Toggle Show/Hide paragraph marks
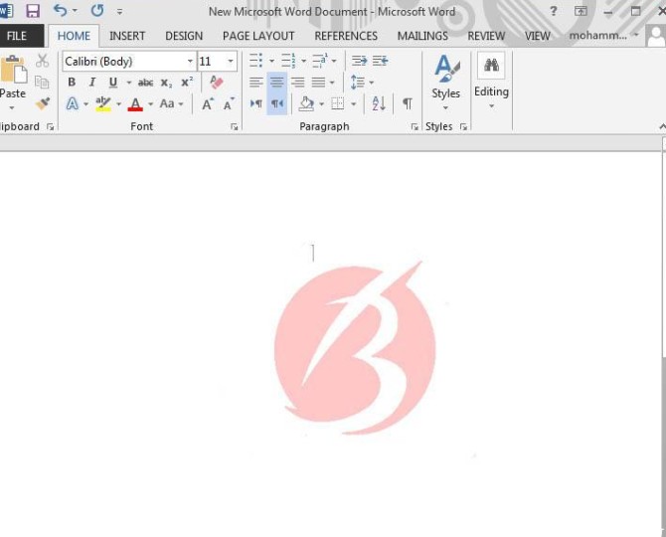Image resolution: width=666 pixels, height=537 pixels. coord(408,103)
